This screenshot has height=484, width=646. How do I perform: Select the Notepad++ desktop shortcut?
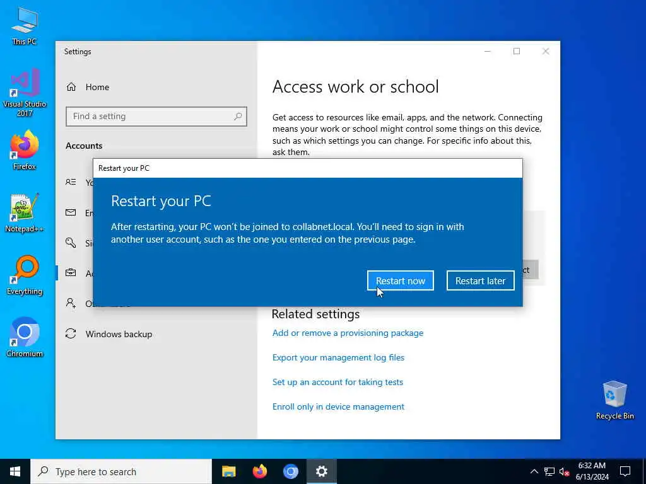[x=25, y=213]
